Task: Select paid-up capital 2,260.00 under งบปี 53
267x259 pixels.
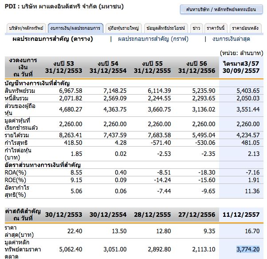Action: click(x=71, y=124)
